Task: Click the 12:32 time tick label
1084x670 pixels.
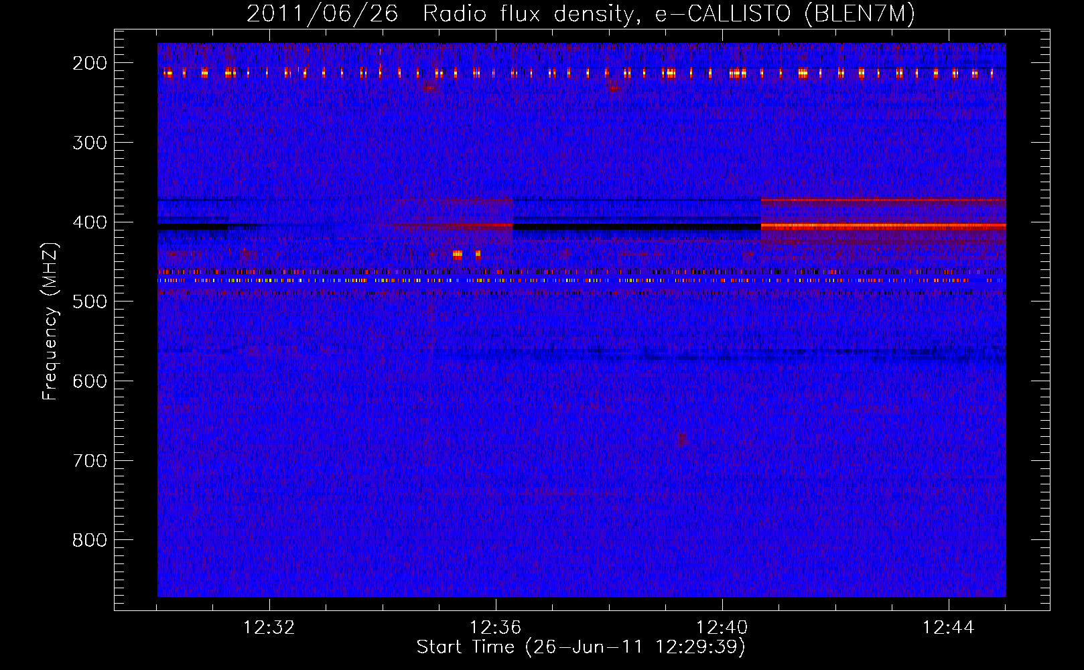Action: 269,628
